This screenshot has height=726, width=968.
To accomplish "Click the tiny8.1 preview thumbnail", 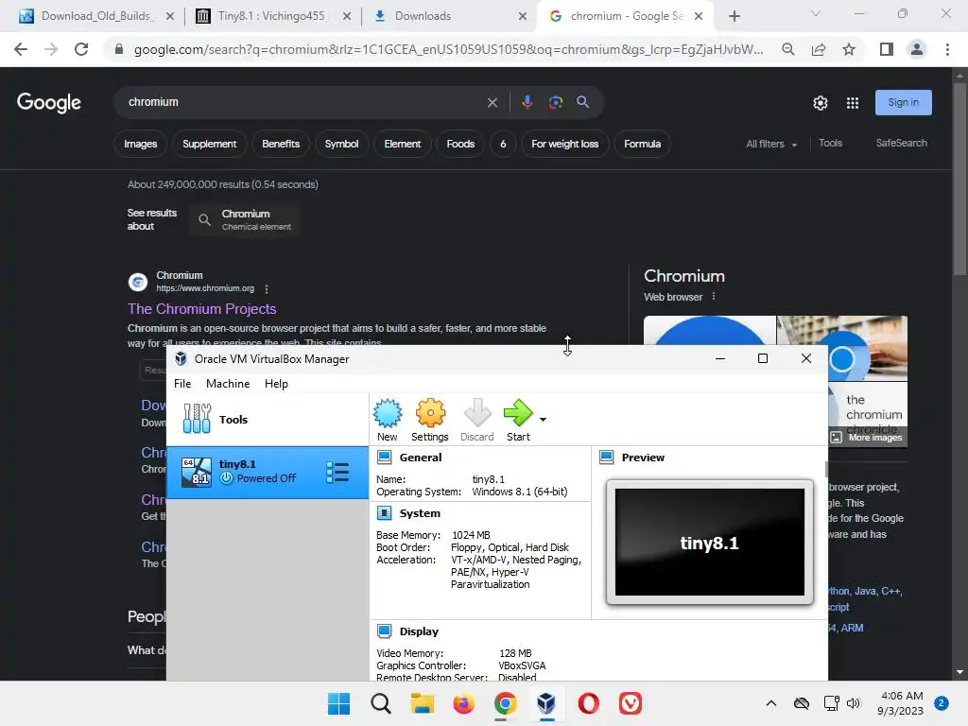I will [x=709, y=542].
